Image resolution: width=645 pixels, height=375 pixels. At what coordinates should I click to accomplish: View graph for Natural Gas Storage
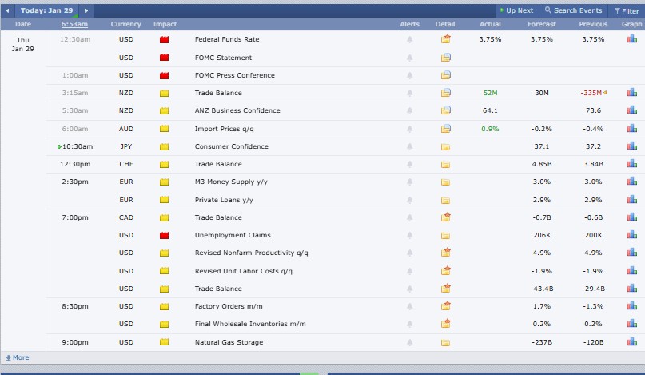[x=631, y=342]
